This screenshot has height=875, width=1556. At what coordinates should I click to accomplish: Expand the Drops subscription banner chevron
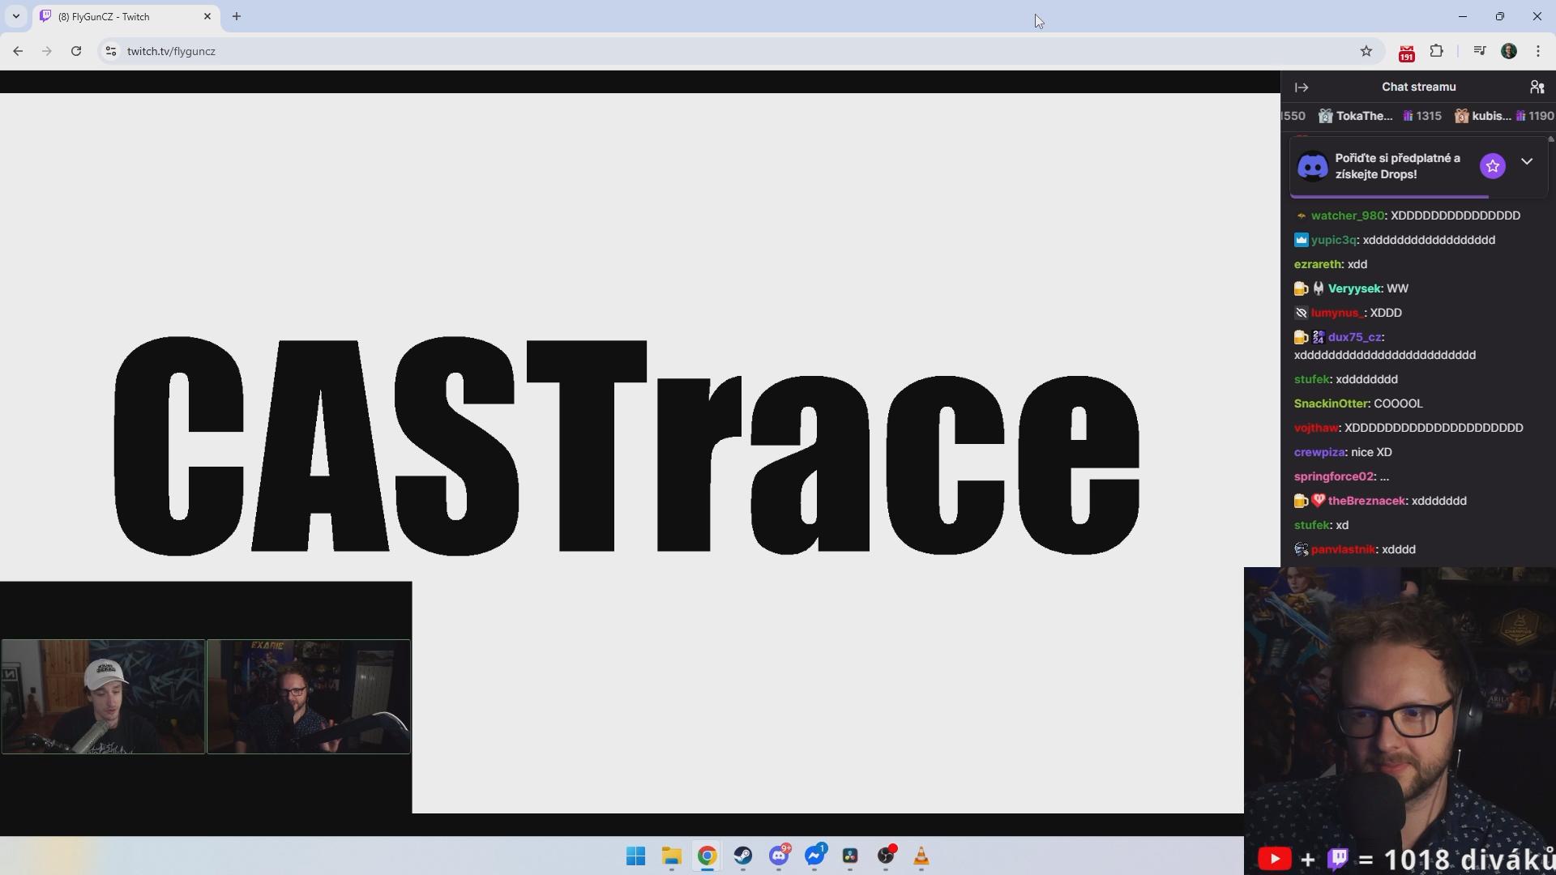1527,162
